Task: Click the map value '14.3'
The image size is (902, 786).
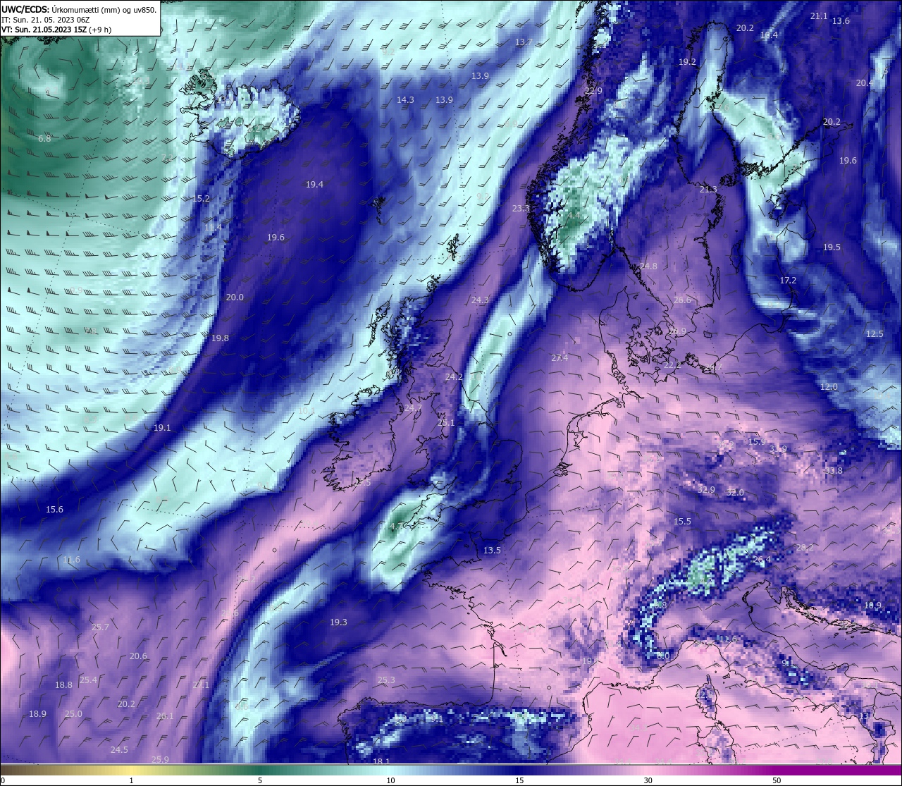Action: coord(405,99)
